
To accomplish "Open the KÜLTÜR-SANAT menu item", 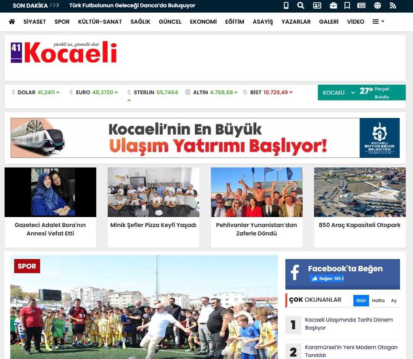I will tap(100, 22).
